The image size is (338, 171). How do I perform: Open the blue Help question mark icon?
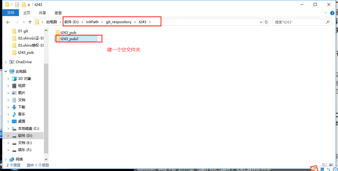pyautogui.click(x=332, y=13)
